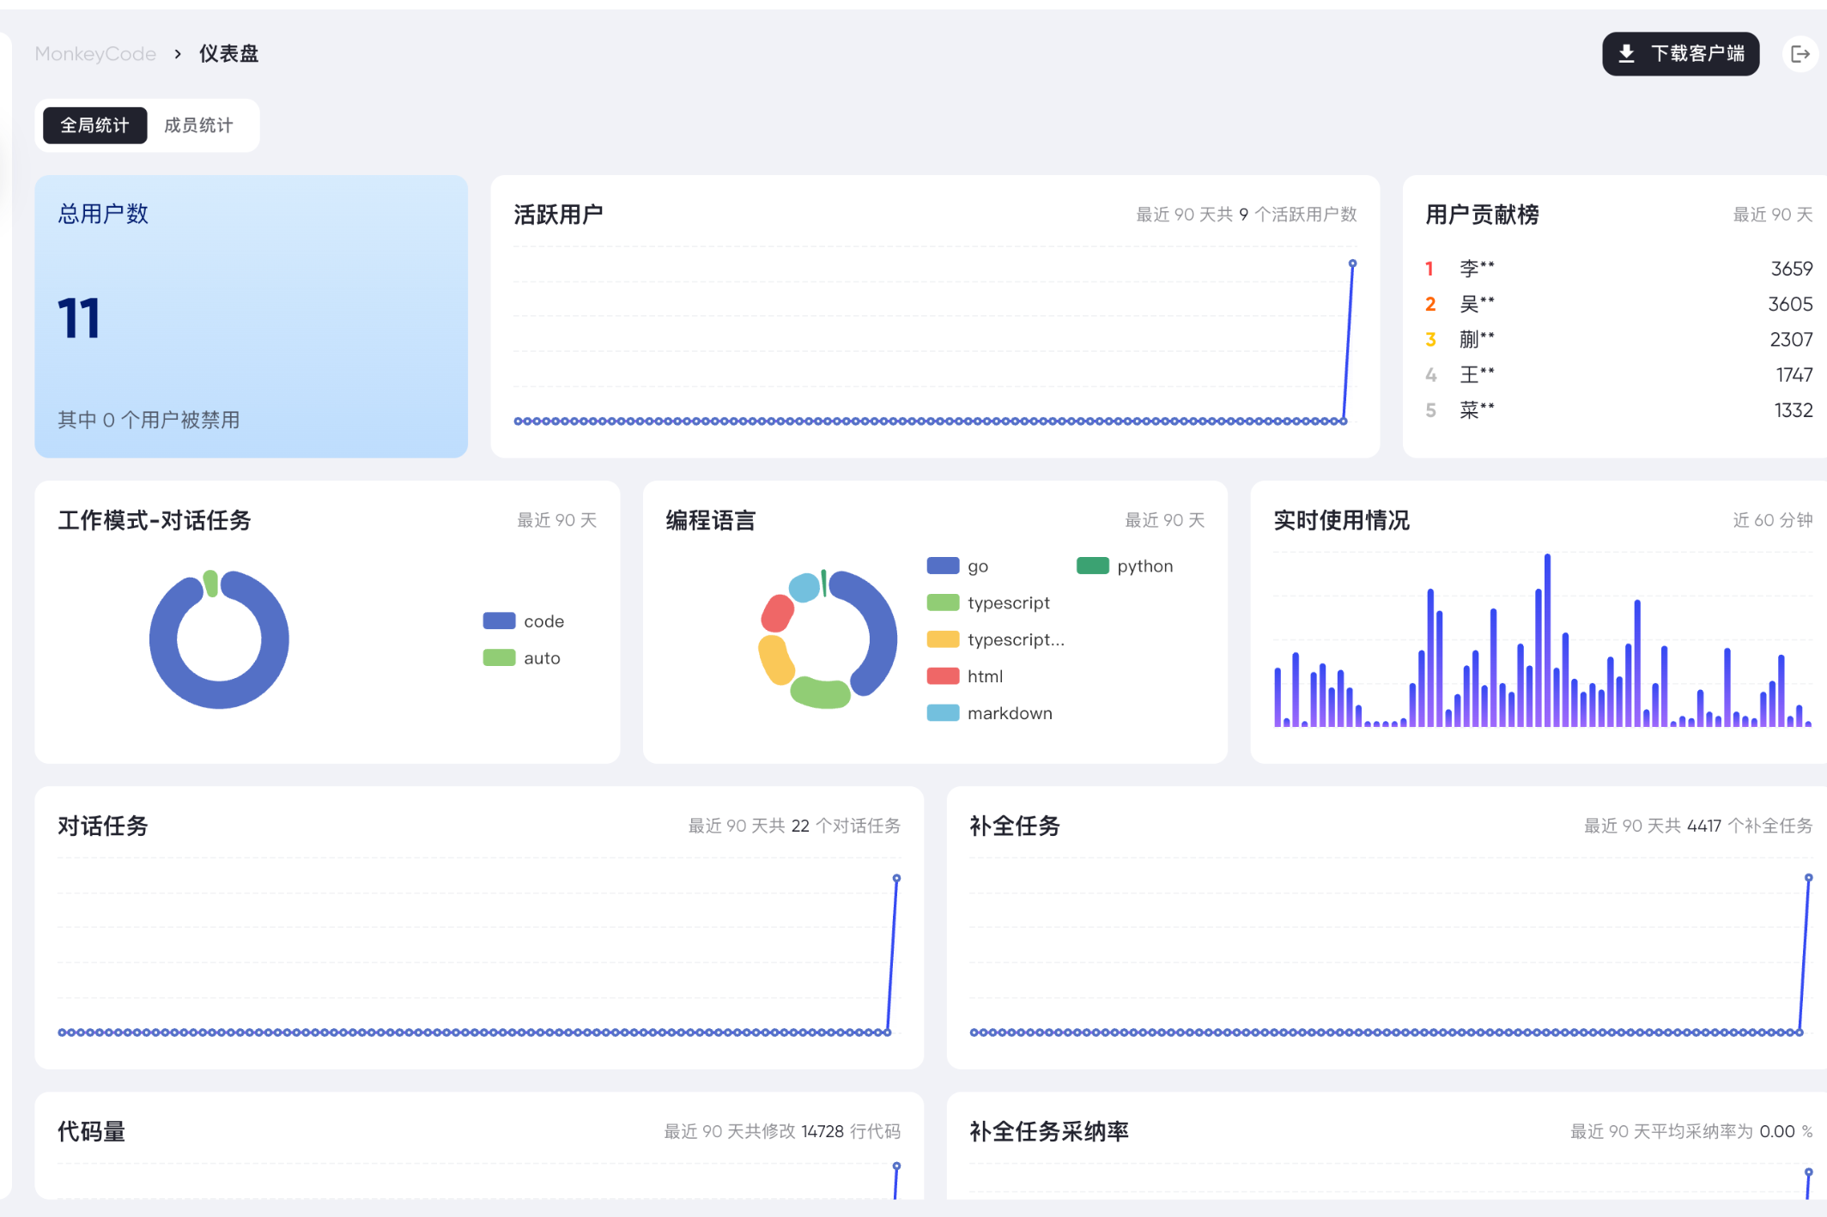Image resolution: width=1827 pixels, height=1217 pixels.
Task: Click the 工作模式-对话任务 card title
Action: click(155, 520)
